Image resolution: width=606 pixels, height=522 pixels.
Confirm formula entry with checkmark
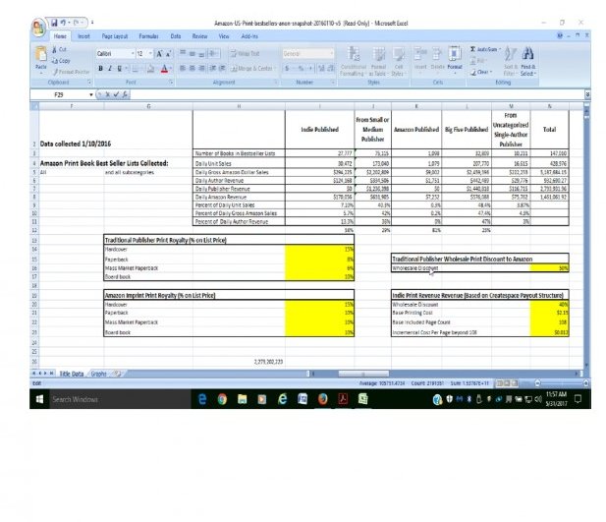pos(116,94)
